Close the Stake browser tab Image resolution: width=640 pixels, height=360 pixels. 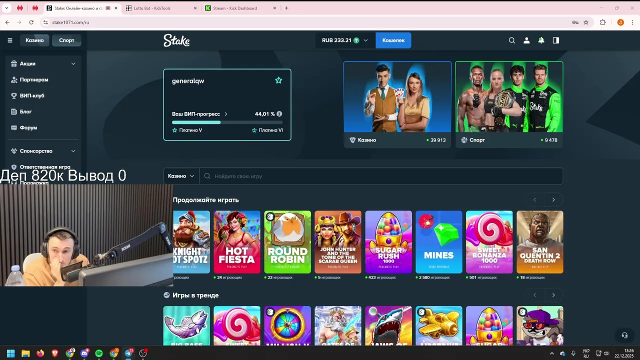tap(115, 8)
